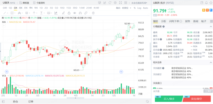Viewport: 213px width, 104px height.
Task: Refresh the chart with the reload icon
Action: click(110, 3)
